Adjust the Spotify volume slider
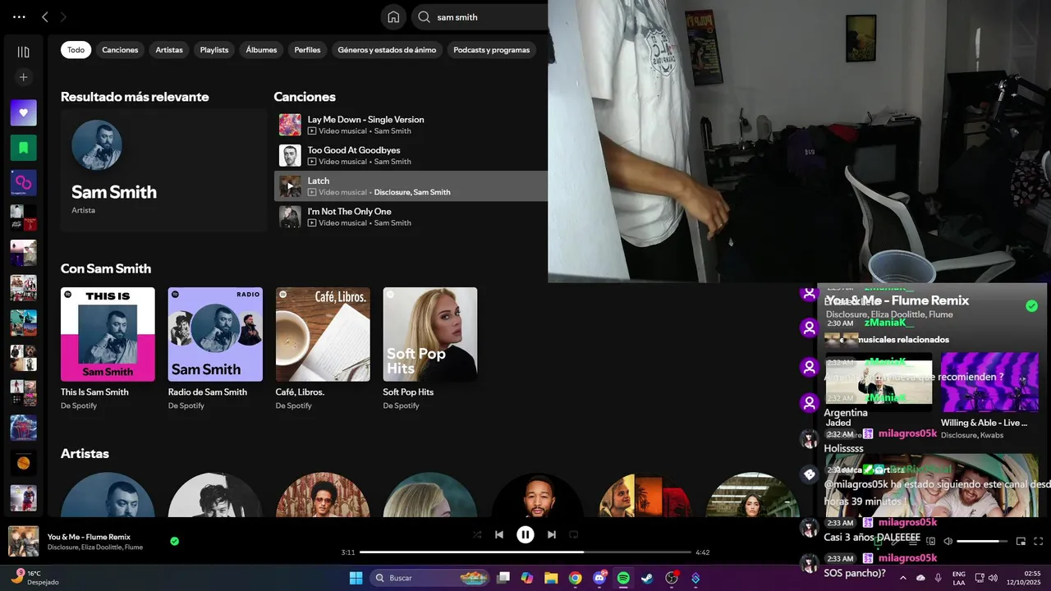This screenshot has height=591, width=1051. pyautogui.click(x=982, y=541)
